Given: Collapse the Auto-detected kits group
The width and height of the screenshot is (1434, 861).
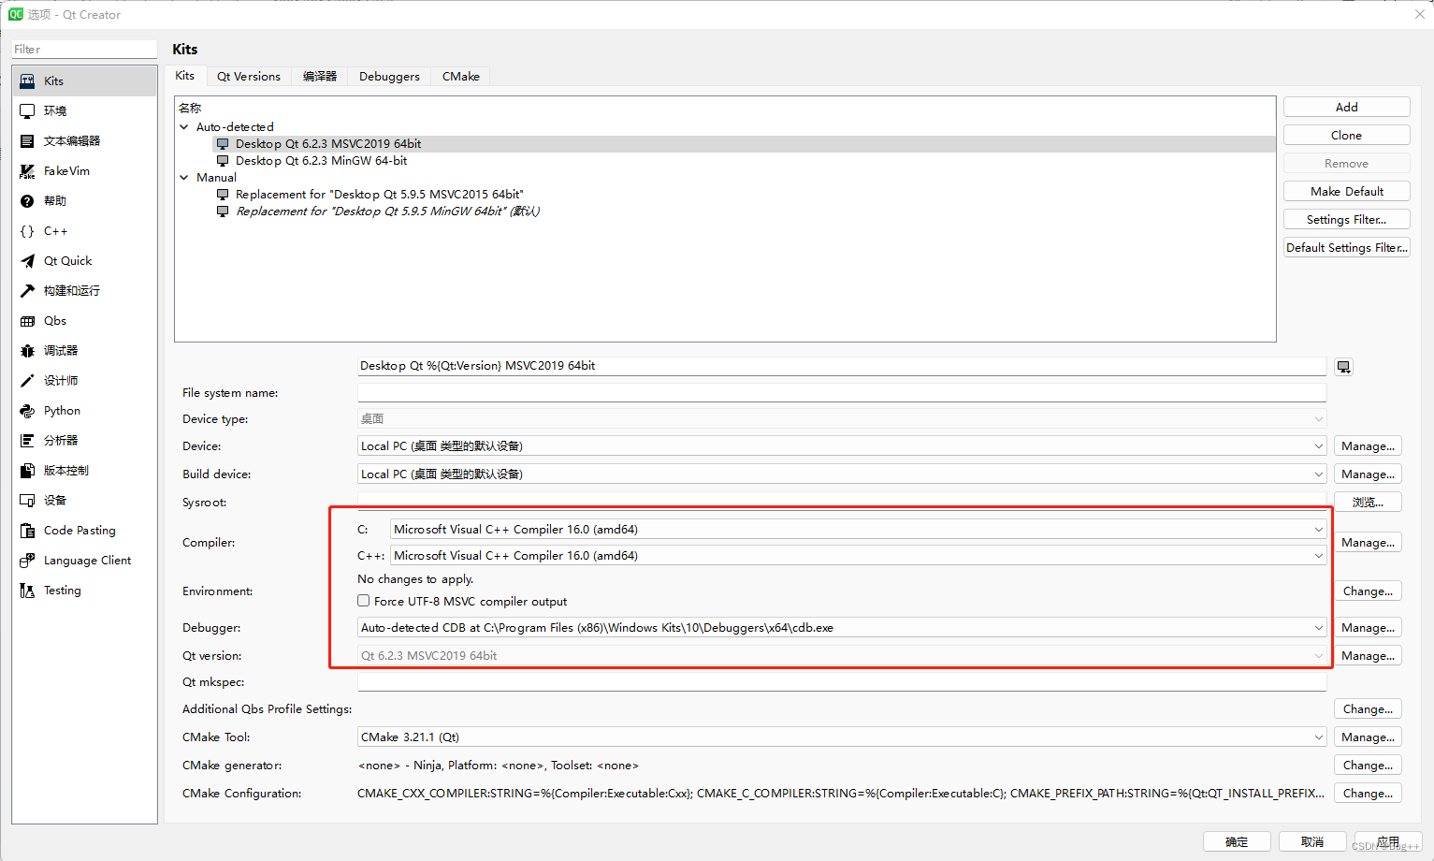Looking at the screenshot, I should (184, 126).
